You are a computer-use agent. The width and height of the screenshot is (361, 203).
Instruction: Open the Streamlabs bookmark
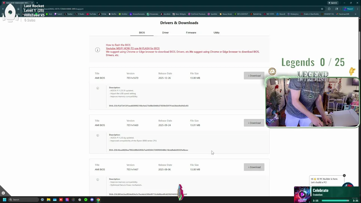(153, 14)
